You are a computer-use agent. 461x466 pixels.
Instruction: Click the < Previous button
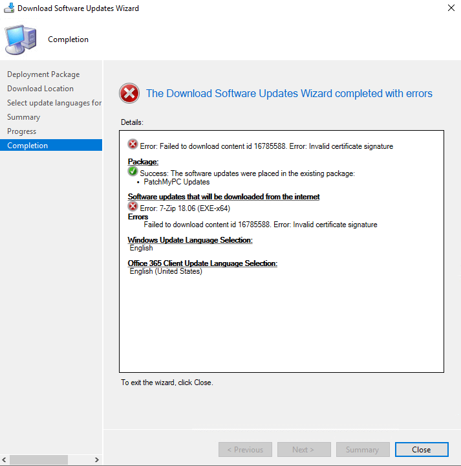click(245, 449)
